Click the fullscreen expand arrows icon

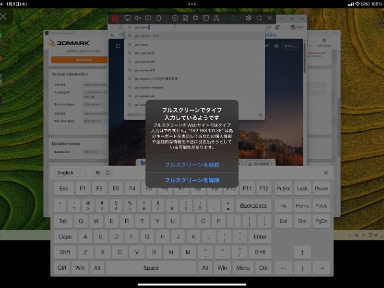(x=260, y=18)
